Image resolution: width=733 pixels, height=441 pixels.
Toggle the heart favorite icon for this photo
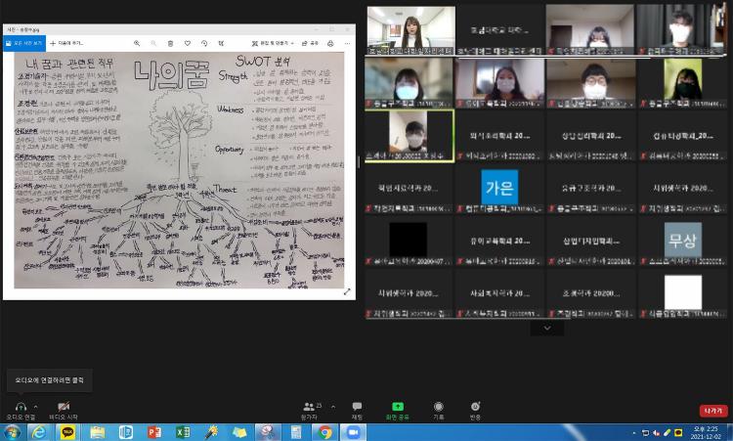[188, 43]
